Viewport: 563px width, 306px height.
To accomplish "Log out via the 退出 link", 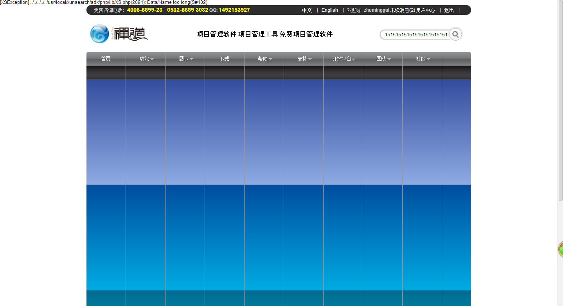I will tap(449, 10).
